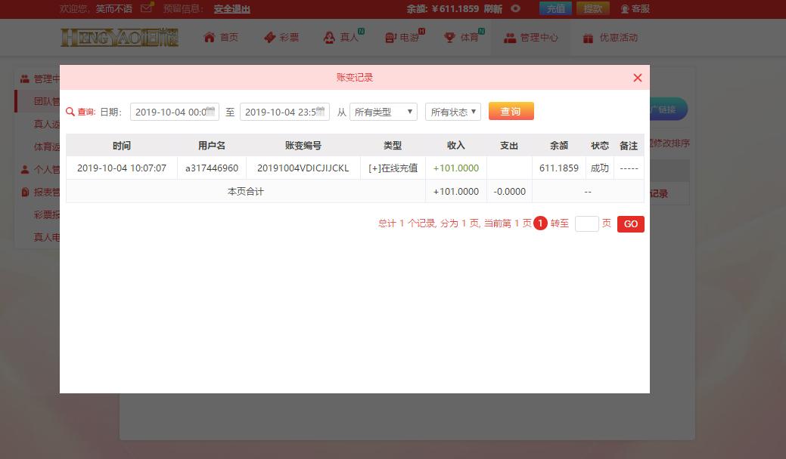The image size is (786, 459).
Task: Click the 成功 status cell
Action: (x=600, y=168)
